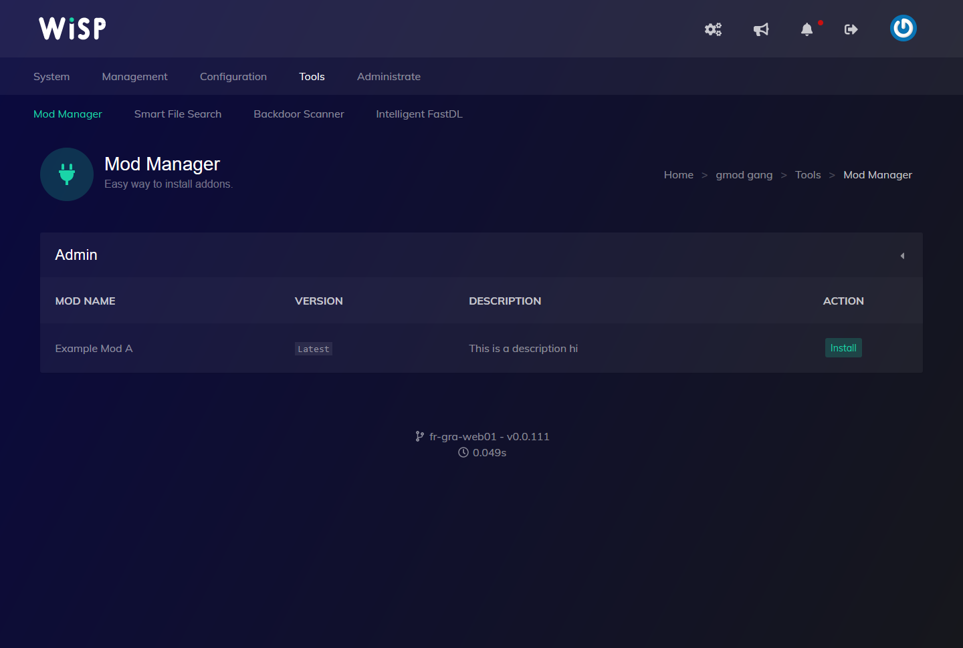Click the WISP logo

(72, 28)
